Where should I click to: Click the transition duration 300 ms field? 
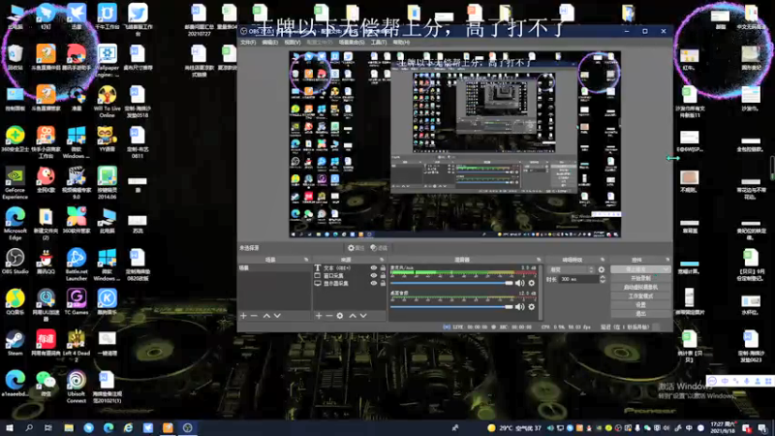click(578, 279)
